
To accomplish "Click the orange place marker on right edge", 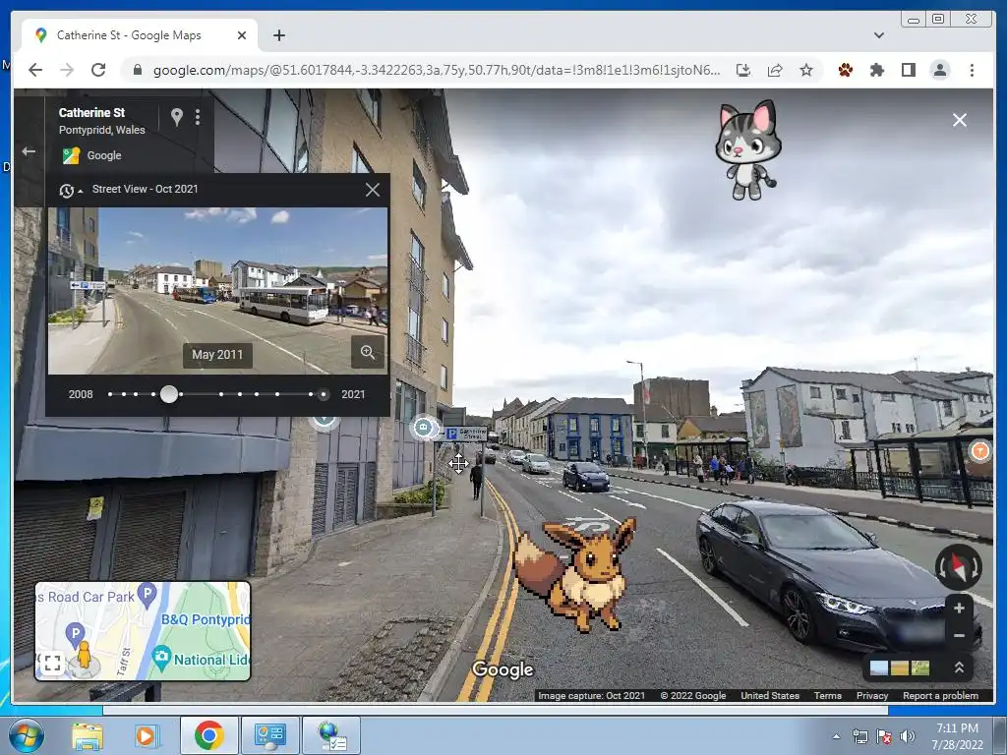I will coord(980,450).
